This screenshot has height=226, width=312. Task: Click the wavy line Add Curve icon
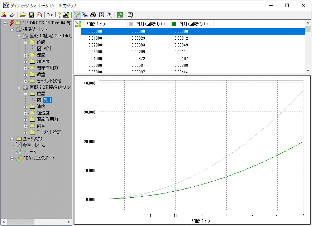coord(49,15)
